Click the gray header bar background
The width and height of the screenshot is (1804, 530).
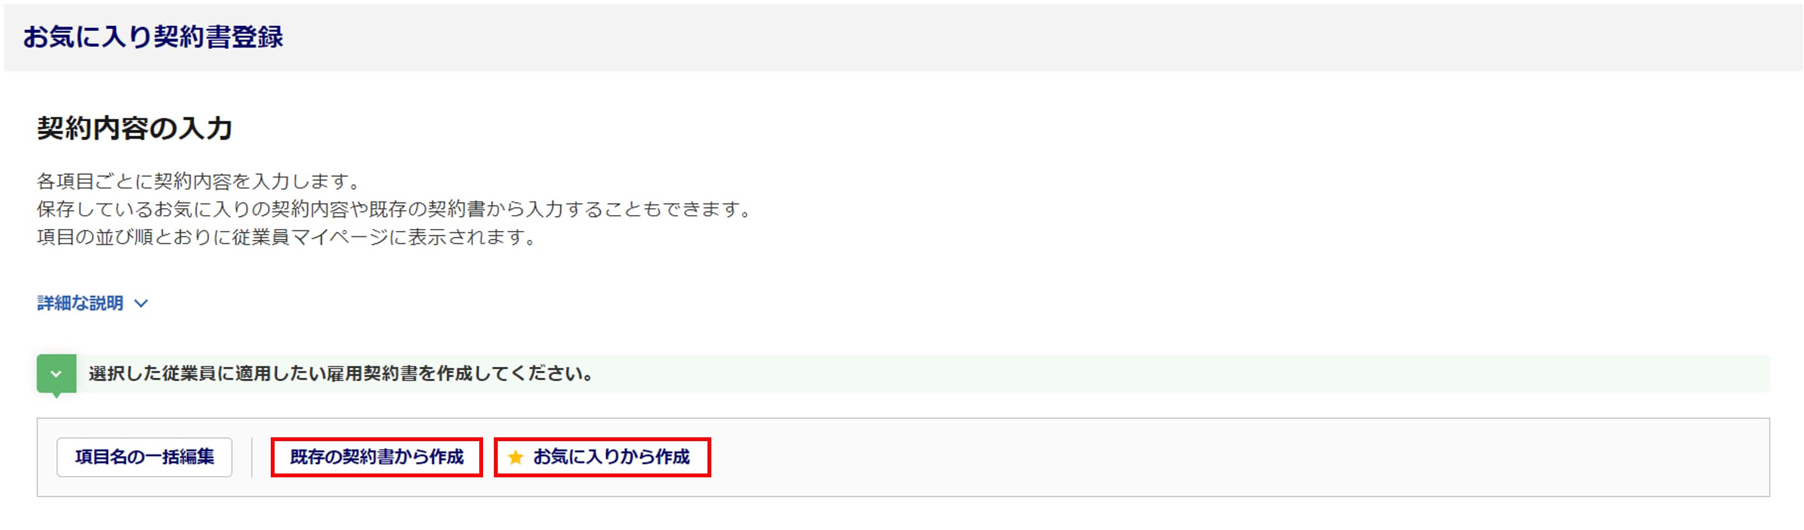(x=980, y=36)
